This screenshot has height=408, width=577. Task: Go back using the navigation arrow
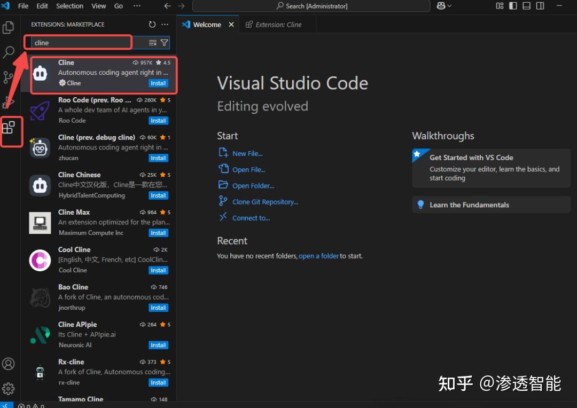(167, 6)
